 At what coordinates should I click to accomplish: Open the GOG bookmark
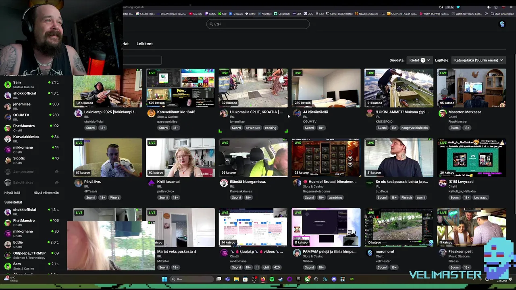308,14
